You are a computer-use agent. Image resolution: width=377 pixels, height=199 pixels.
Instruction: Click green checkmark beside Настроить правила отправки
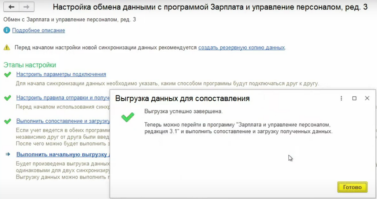7,98
